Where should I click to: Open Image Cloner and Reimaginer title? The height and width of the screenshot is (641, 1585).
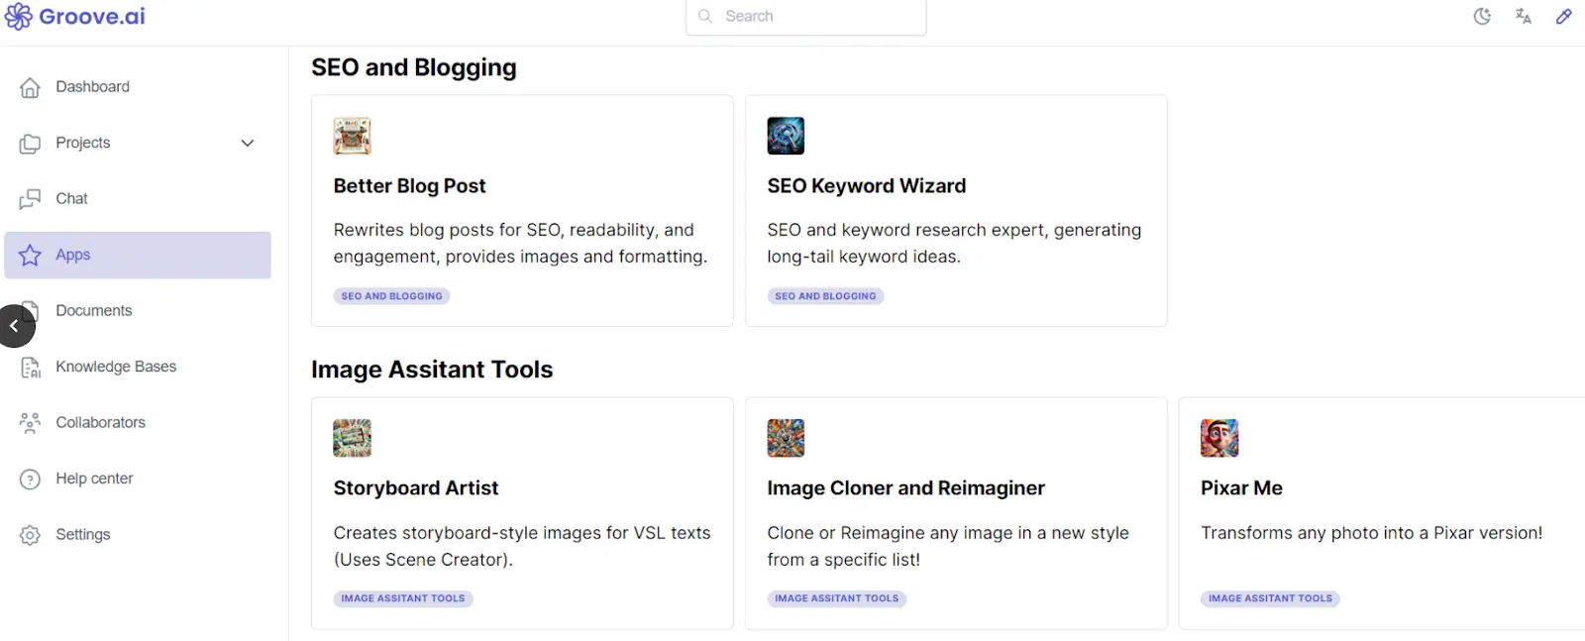pyautogui.click(x=906, y=488)
